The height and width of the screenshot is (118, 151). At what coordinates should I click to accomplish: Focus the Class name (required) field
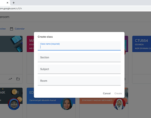pyautogui.click(x=79, y=46)
